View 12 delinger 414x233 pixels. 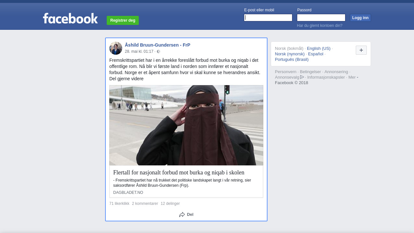[x=170, y=204]
